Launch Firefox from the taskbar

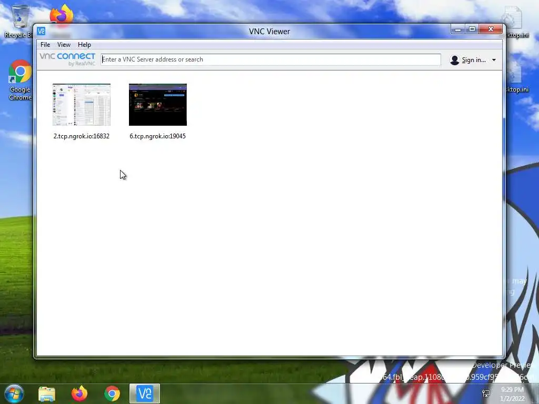pyautogui.click(x=79, y=393)
